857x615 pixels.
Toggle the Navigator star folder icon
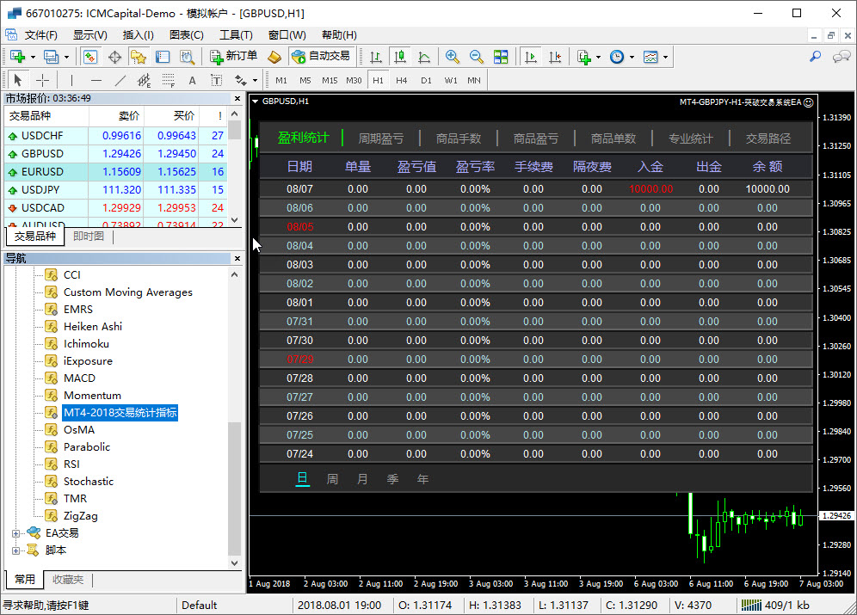point(139,57)
